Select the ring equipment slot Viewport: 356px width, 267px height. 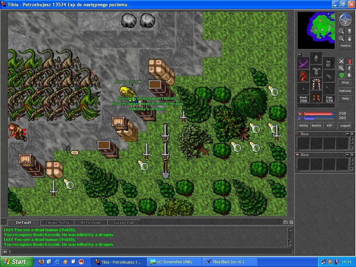coord(304,89)
